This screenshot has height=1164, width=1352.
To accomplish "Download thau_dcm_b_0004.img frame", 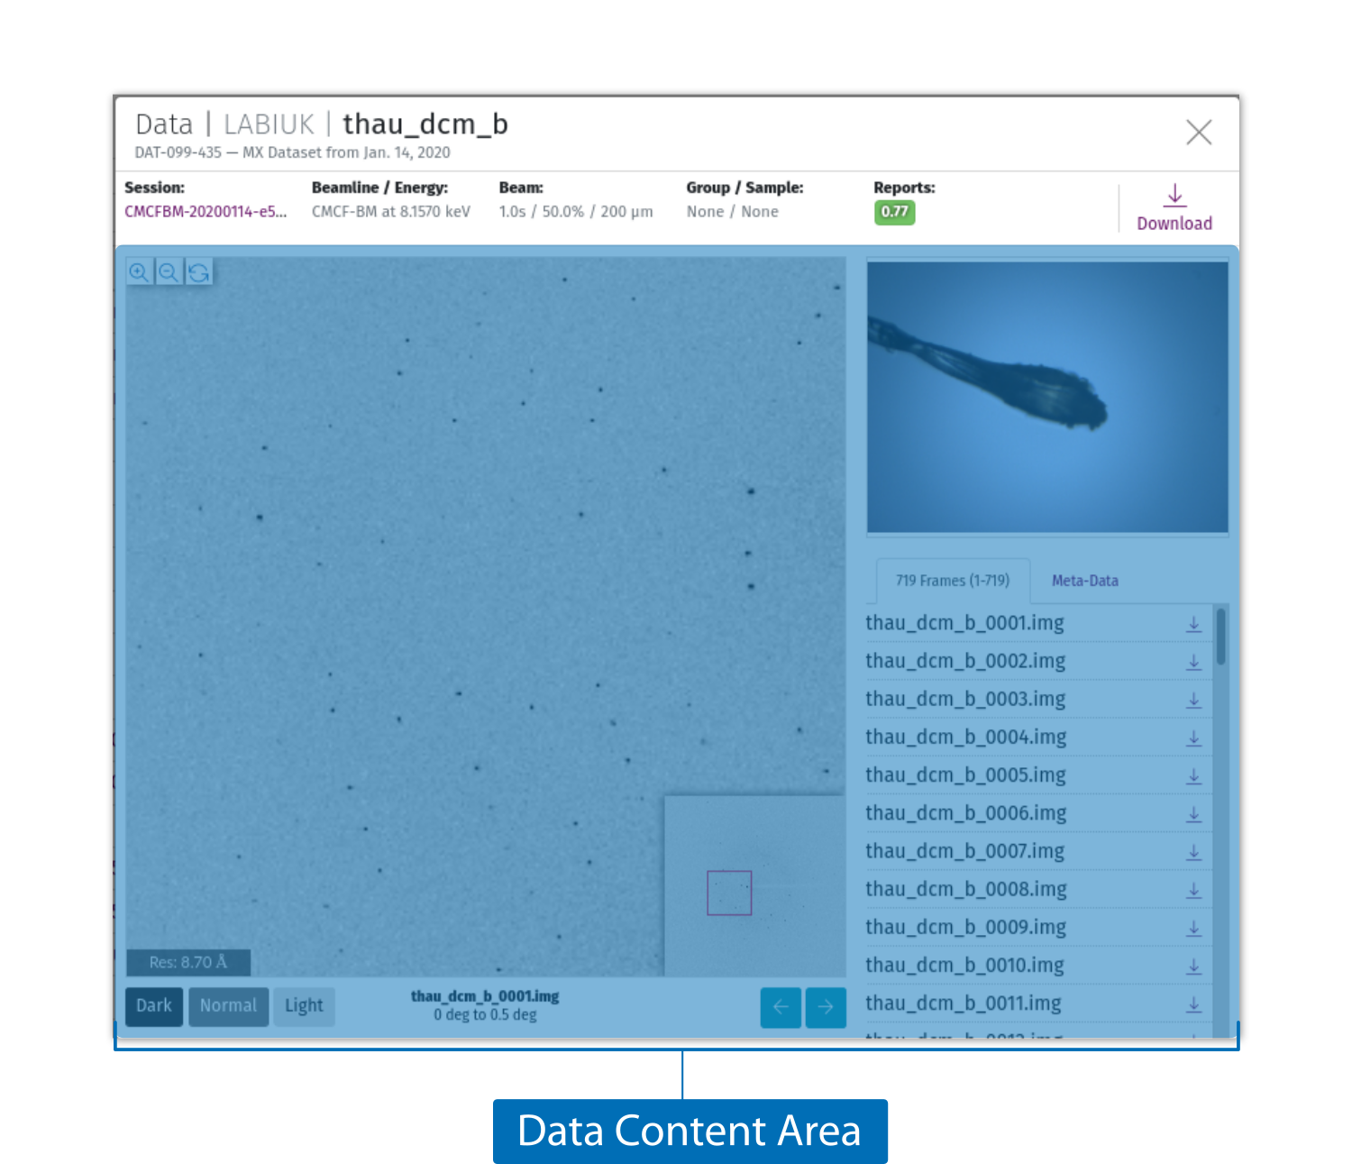I will point(1193,738).
